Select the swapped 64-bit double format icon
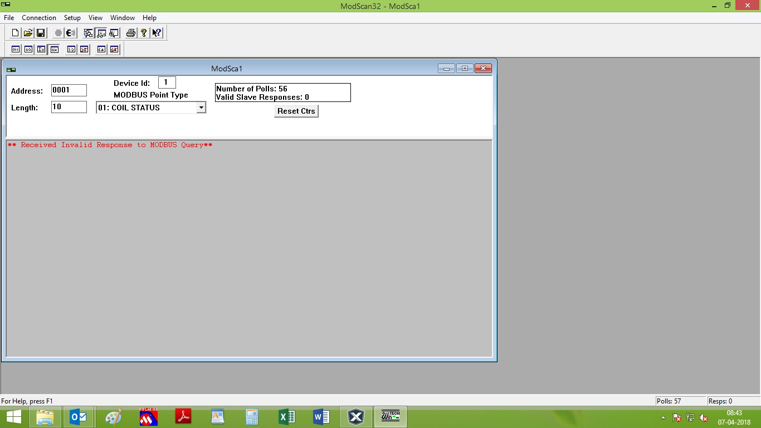 click(114, 50)
